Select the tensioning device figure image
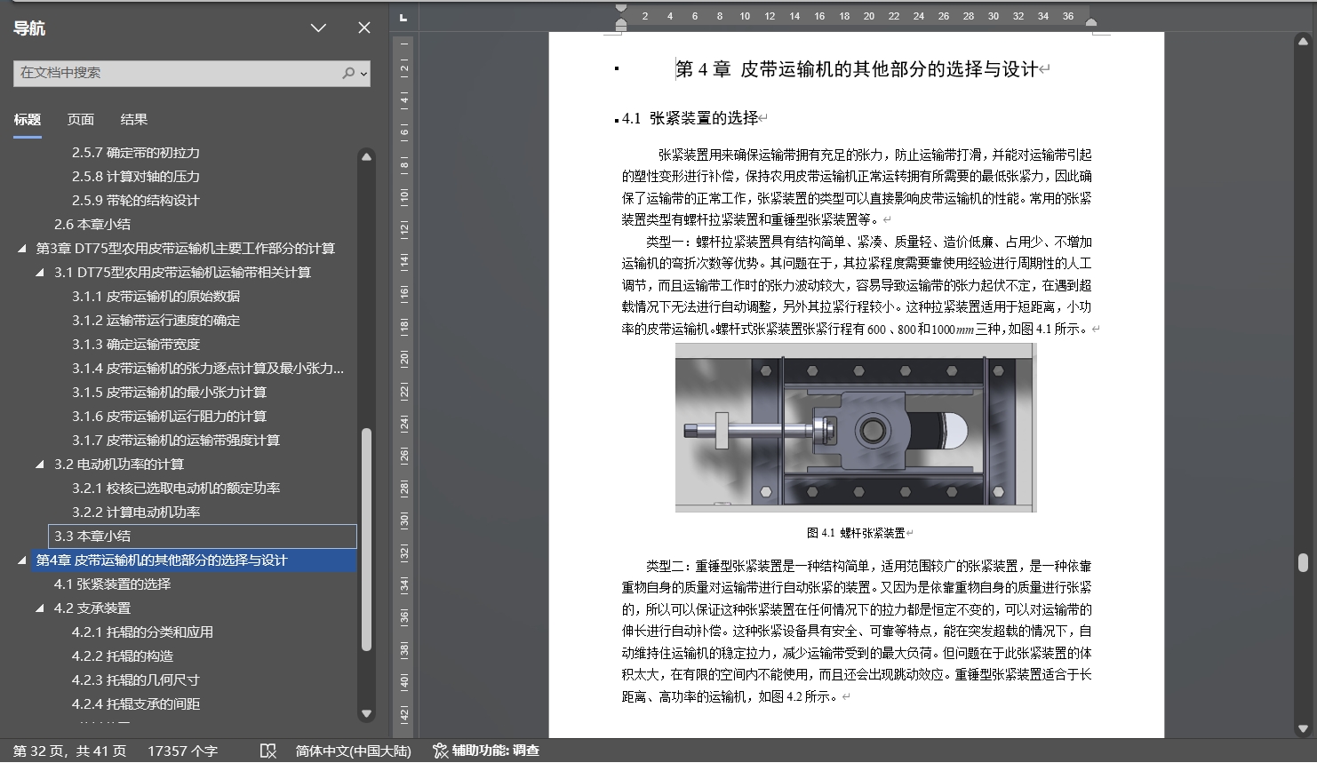 pos(856,427)
